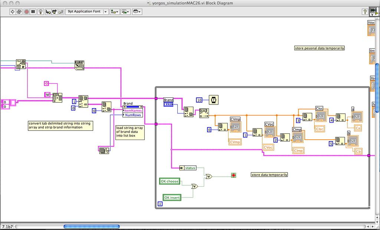Click the Step Over button
The image size is (380, 230).
(55, 11)
